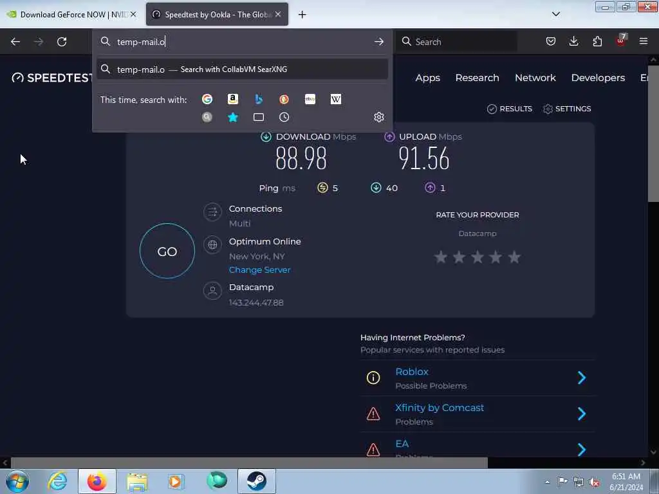
Task: Show hidden system tray icons
Action: pyautogui.click(x=547, y=482)
